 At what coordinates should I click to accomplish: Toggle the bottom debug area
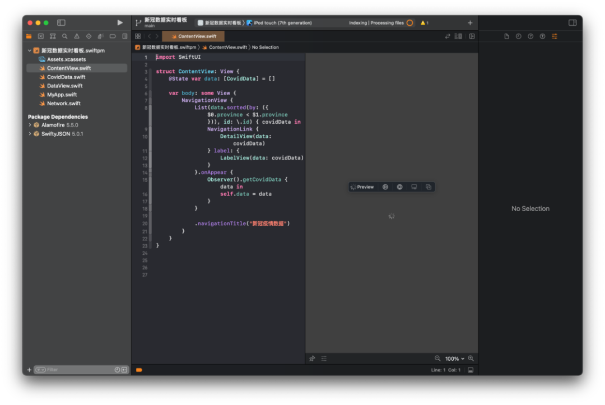click(x=471, y=370)
